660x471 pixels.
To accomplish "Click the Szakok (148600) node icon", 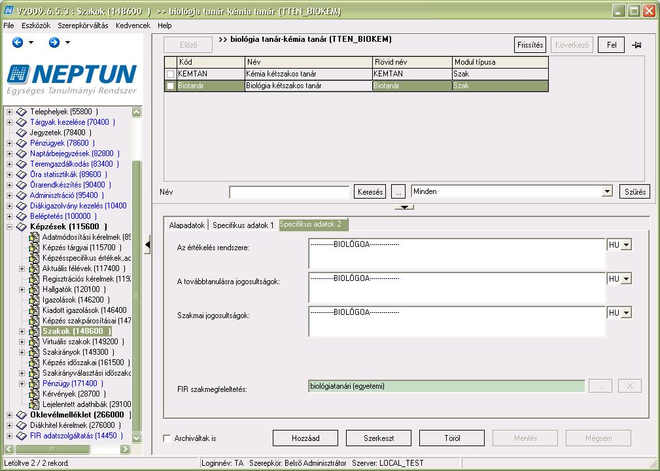I will click(x=34, y=331).
